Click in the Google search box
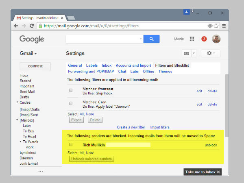Image resolution: width=244 pixels, height=183 pixels. [x=102, y=39]
